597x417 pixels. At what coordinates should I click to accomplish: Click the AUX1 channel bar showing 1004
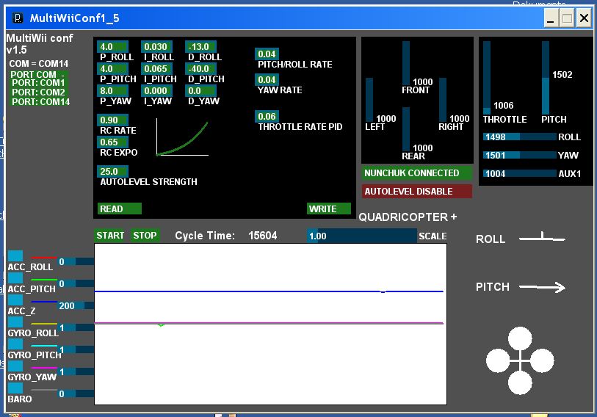(520, 173)
